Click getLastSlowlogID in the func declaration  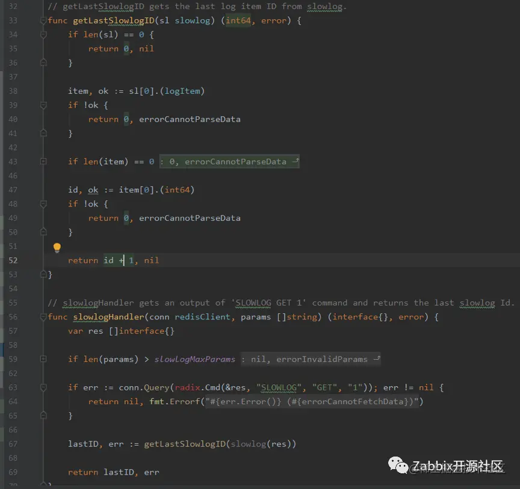pos(114,20)
